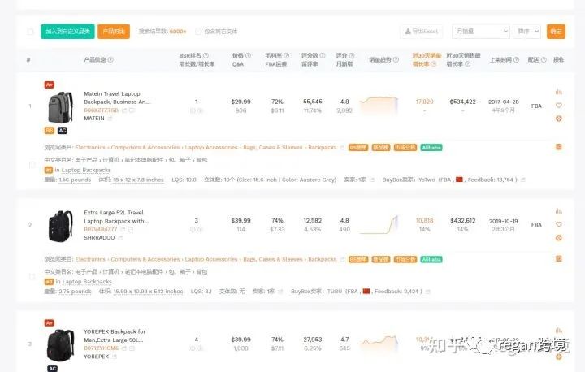Click the round orange icon in Matein's action column

558,119
